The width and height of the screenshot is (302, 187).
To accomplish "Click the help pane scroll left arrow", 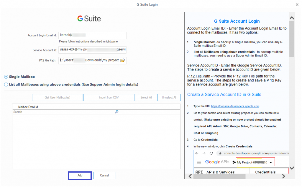I will pos(190,176).
